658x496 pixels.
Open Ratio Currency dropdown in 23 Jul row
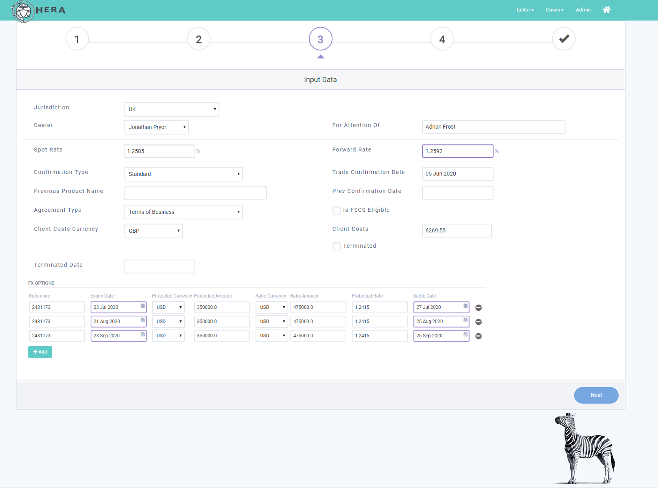pos(272,307)
